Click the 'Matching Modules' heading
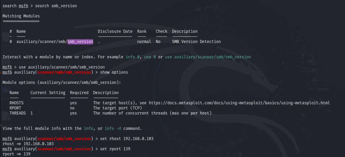The height and width of the screenshot is (157, 345). click(21, 16)
